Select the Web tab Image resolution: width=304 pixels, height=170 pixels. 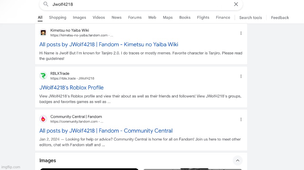pyautogui.click(x=152, y=17)
